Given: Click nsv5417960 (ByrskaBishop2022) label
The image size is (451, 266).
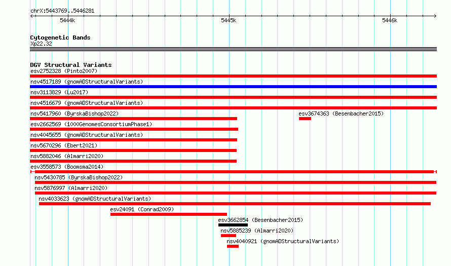Looking at the screenshot, I should 74,113.
